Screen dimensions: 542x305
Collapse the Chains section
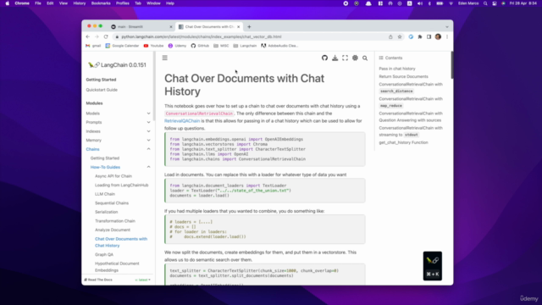[x=149, y=149]
